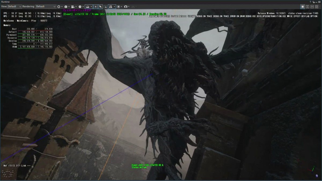Click the cube object icon
The width and height of the screenshot is (322, 181).
click(x=65, y=6)
